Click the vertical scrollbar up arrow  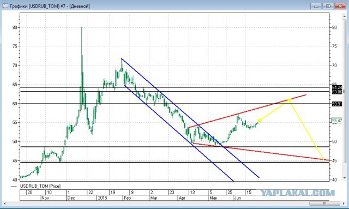pyautogui.click(x=345, y=16)
